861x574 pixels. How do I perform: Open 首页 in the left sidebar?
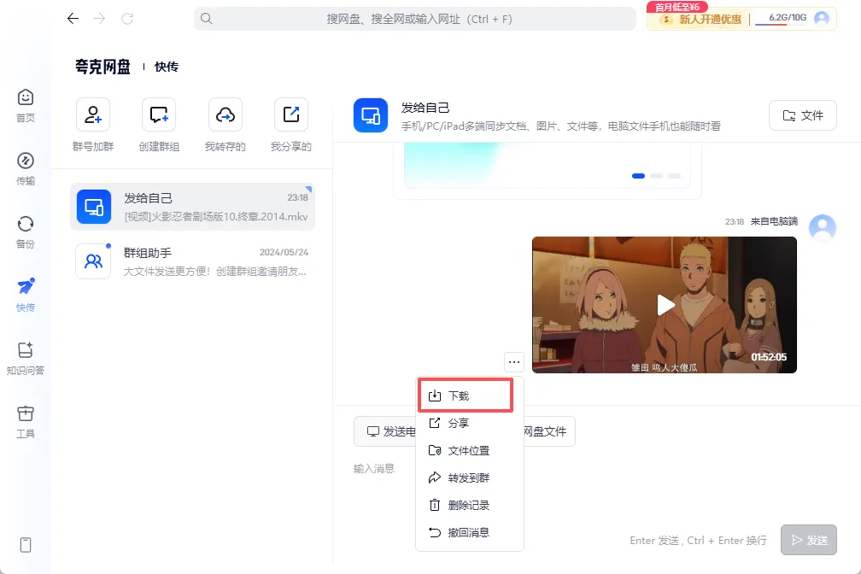[x=26, y=105]
